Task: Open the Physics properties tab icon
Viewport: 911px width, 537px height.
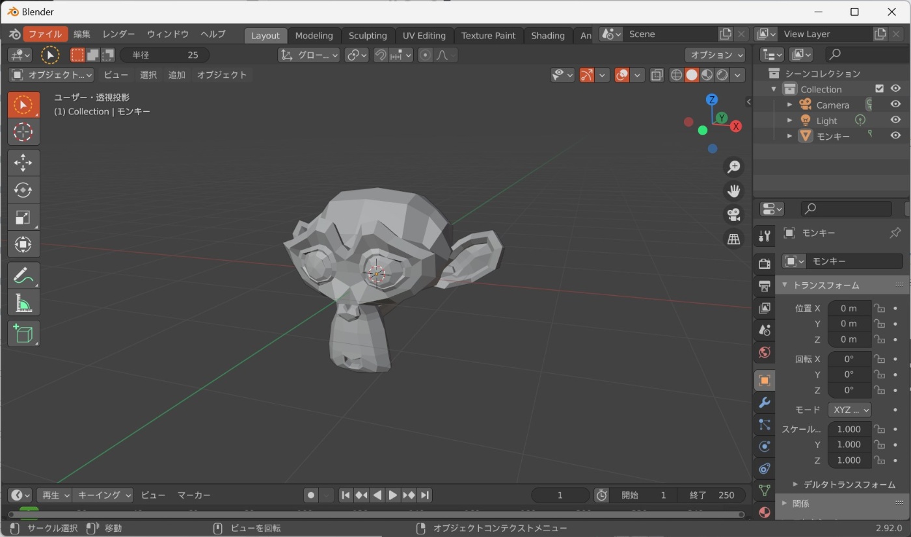Action: click(x=765, y=447)
